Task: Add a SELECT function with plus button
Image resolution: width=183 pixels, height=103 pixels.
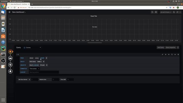Action: tap(44, 62)
